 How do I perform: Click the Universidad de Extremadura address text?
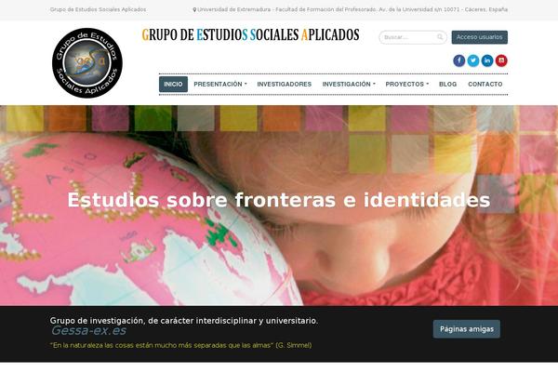pos(352,9)
